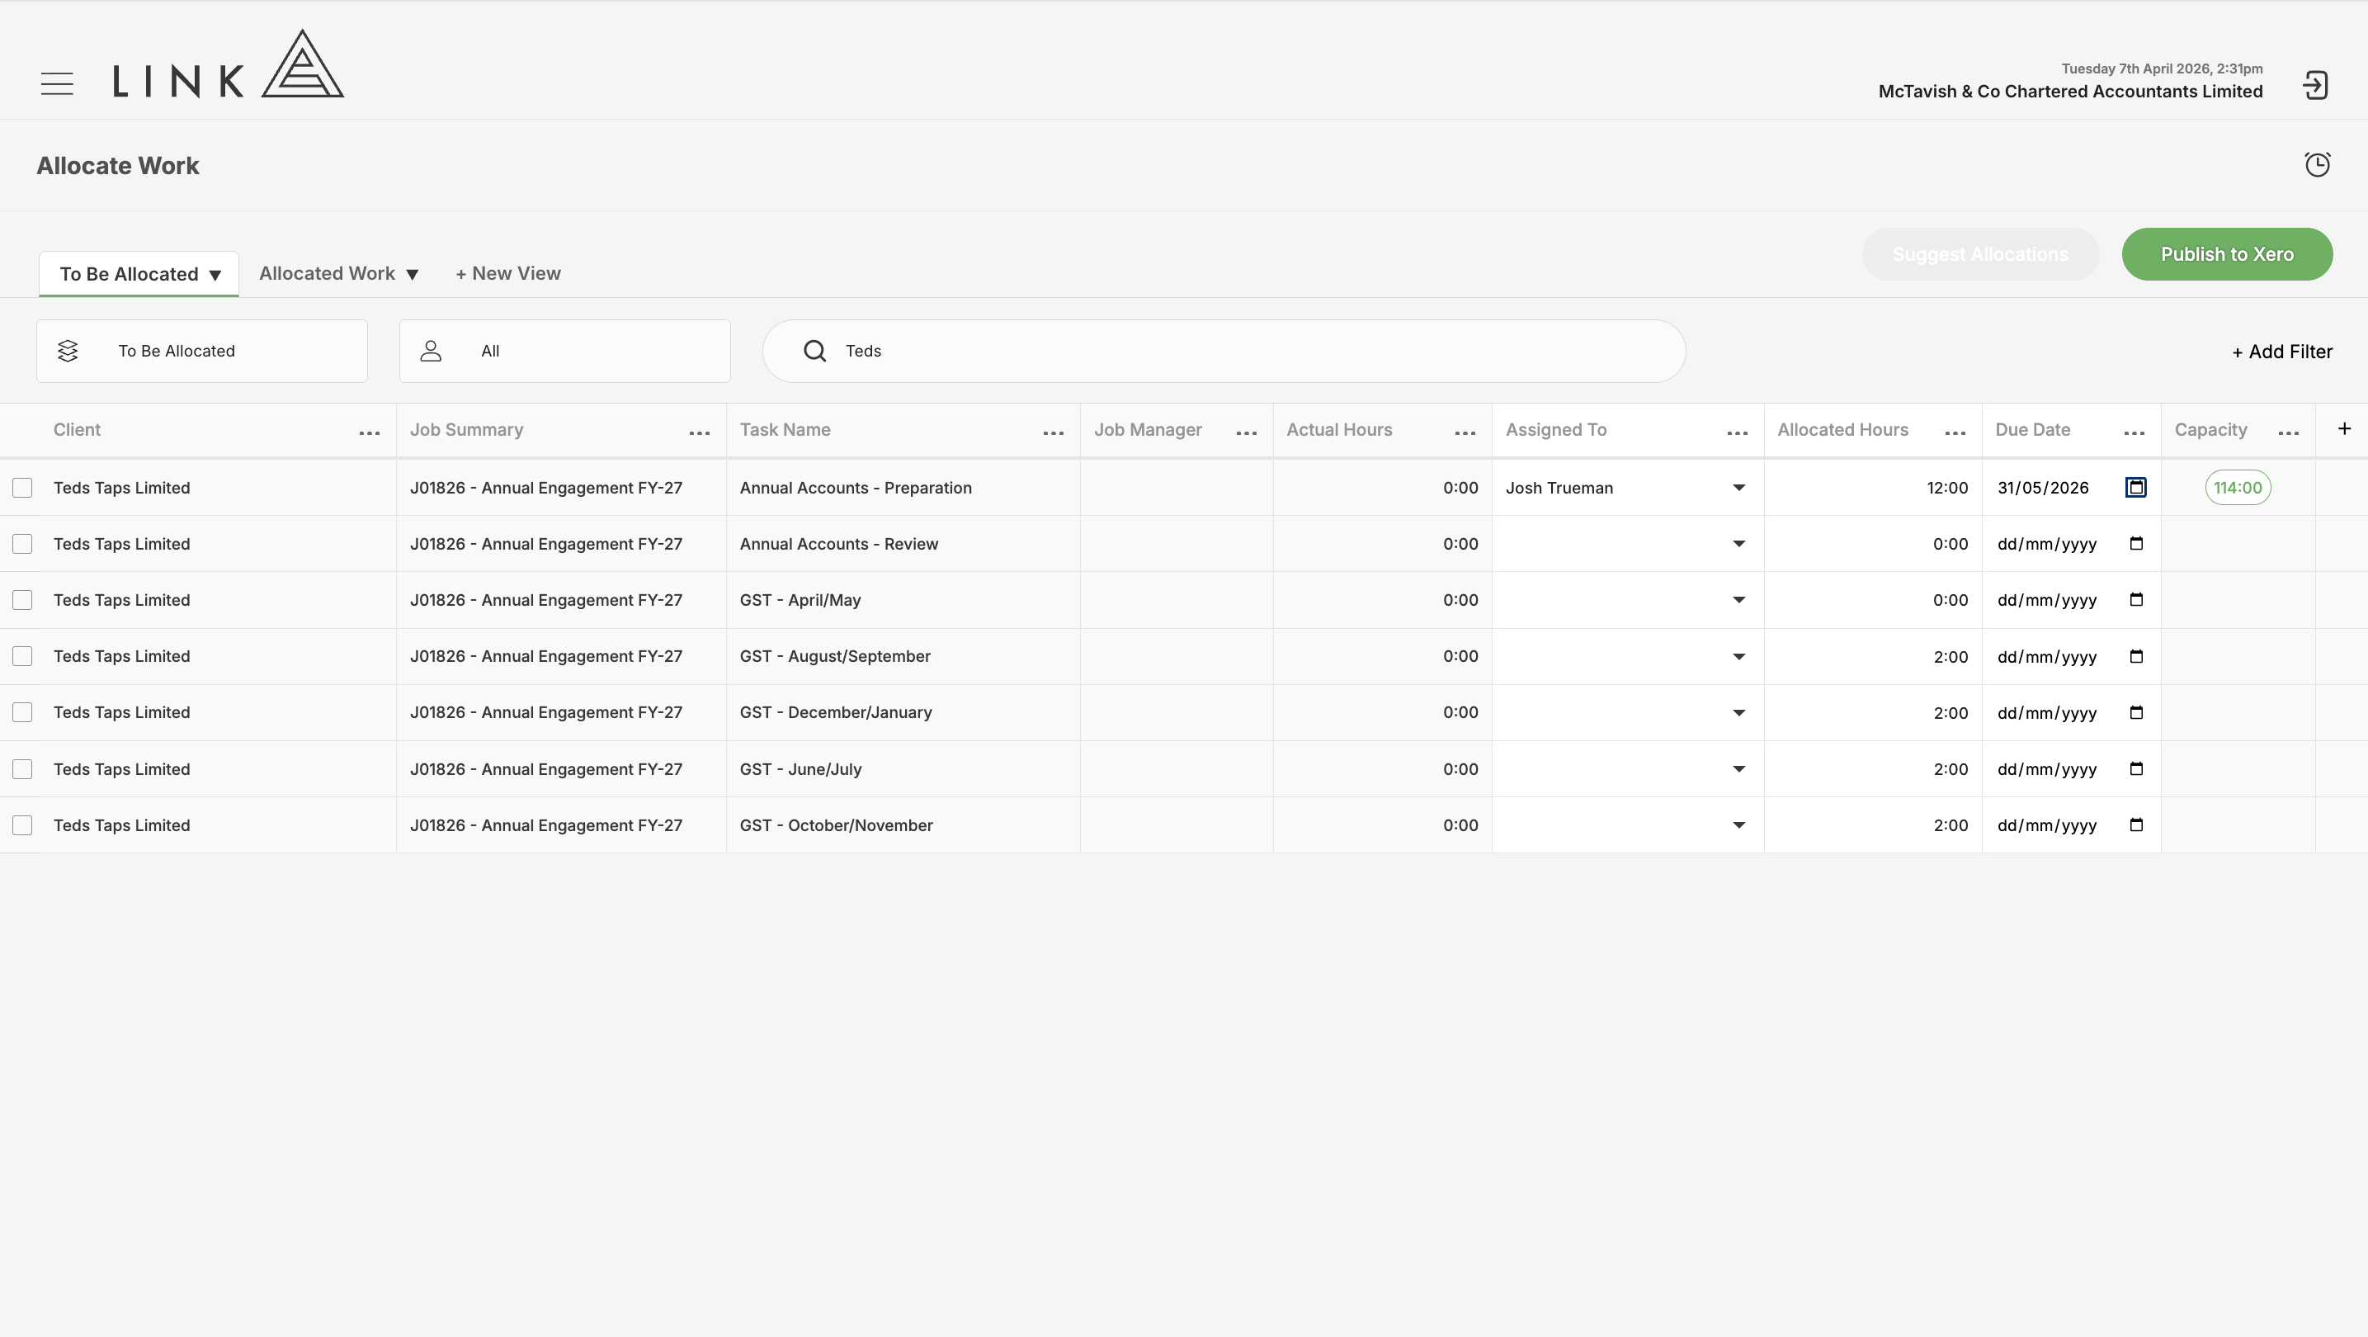The image size is (2368, 1337).
Task: Open the All staff filter dropdown
Action: click(564, 352)
